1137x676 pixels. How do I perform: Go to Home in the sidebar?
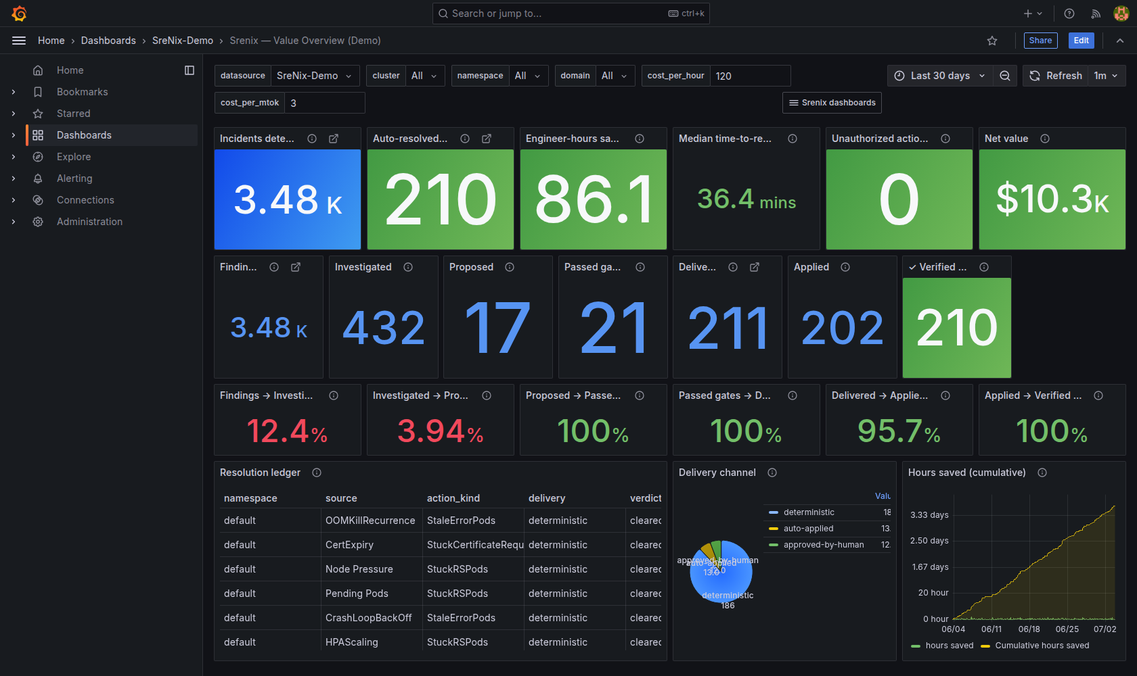coord(70,70)
